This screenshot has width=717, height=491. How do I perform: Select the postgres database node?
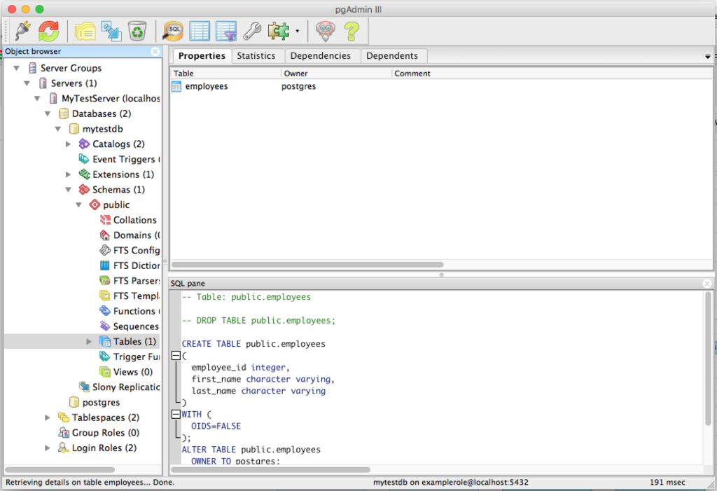pos(95,402)
